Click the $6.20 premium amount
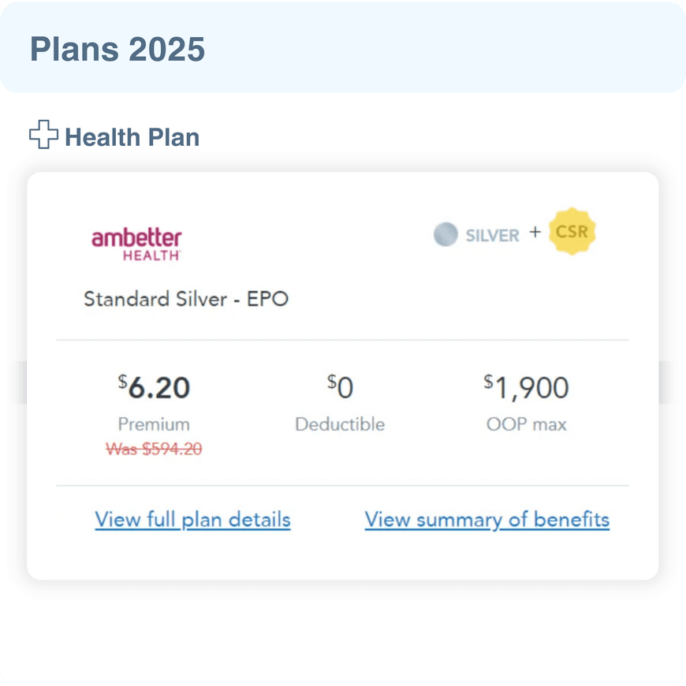 pos(154,387)
